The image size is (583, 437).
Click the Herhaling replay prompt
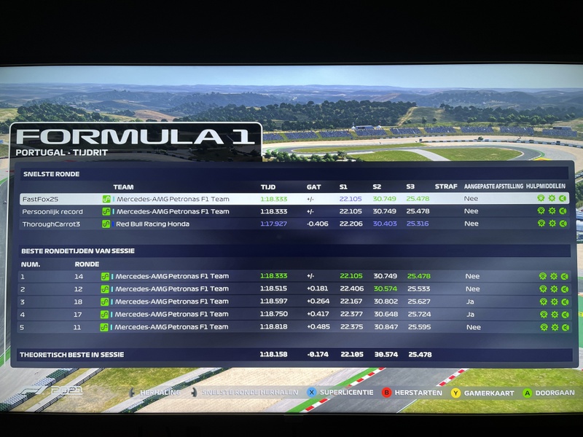[155, 393]
